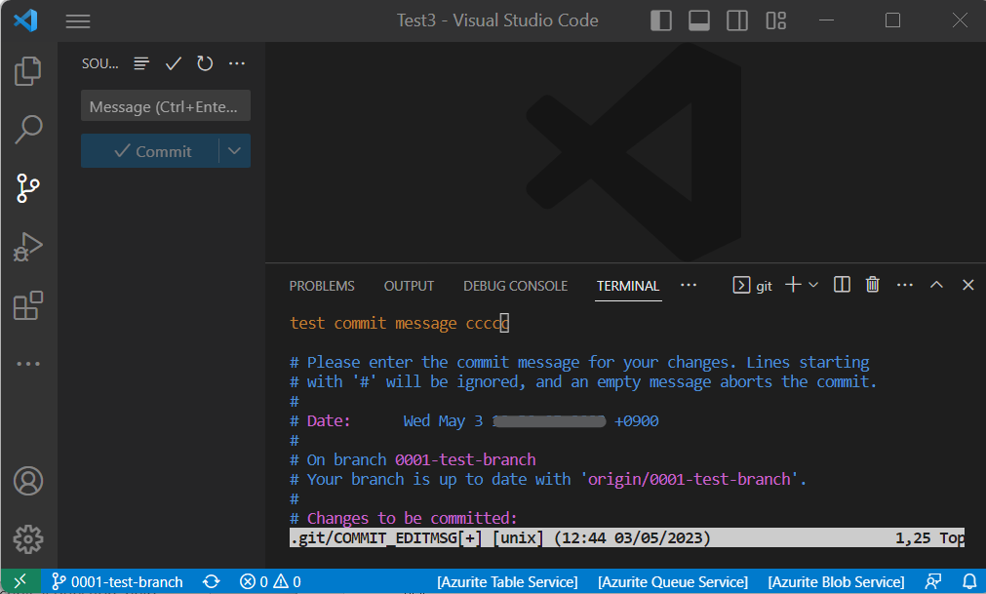Image resolution: width=986 pixels, height=594 pixels.
Task: Click the .git/COMMIT_EDITMSG status line
Action: [627, 538]
